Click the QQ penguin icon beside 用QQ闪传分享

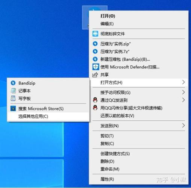[x=95, y=108]
